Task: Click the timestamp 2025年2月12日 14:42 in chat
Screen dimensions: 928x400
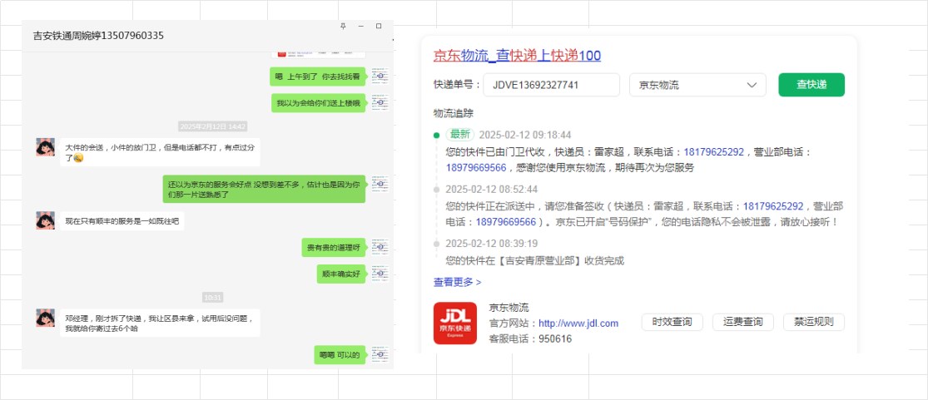Action: tap(212, 126)
